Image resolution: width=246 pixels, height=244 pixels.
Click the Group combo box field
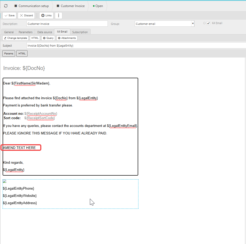(x=163, y=24)
